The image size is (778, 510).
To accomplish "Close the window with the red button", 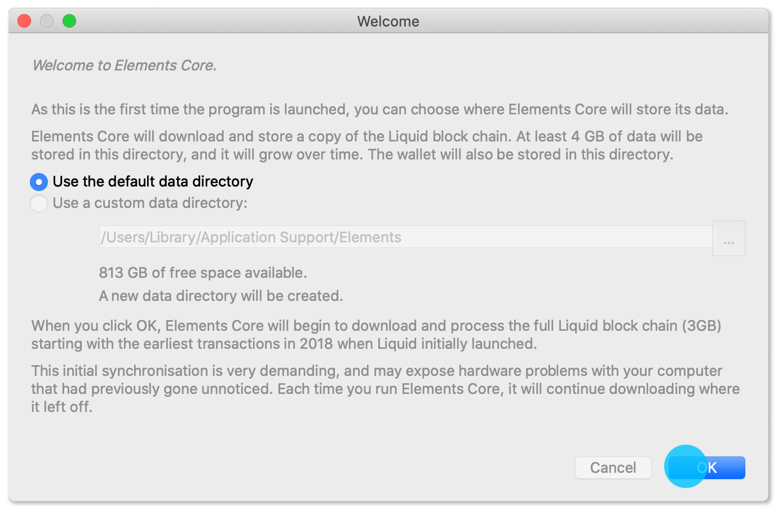I will (24, 21).
